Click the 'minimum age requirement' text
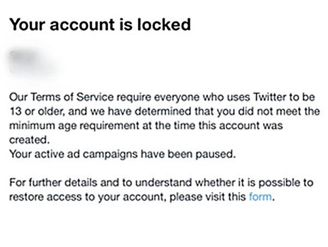 (x=74, y=126)
